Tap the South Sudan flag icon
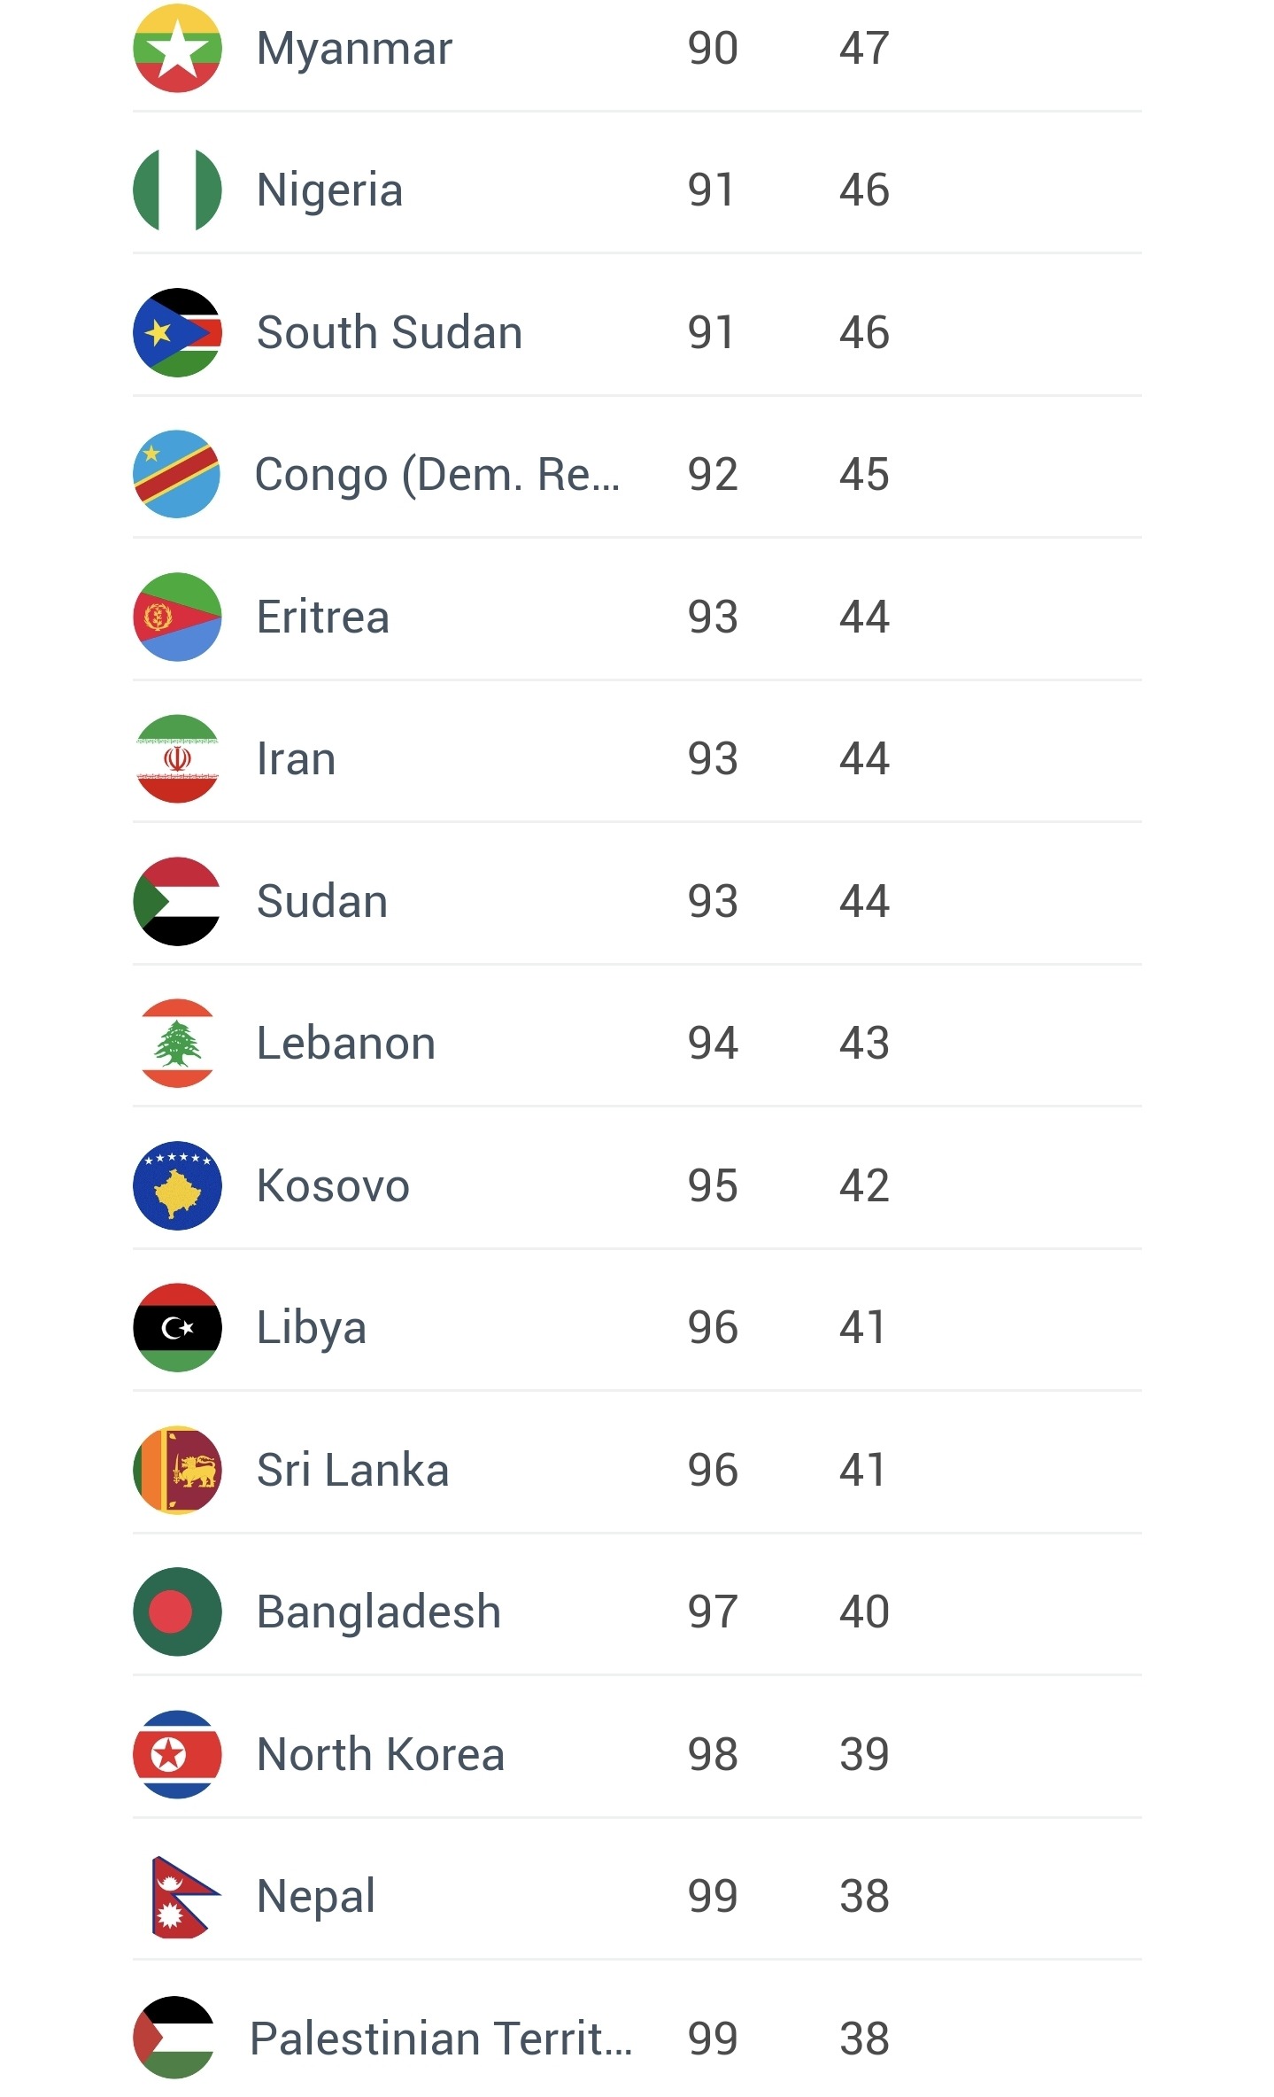 [177, 332]
